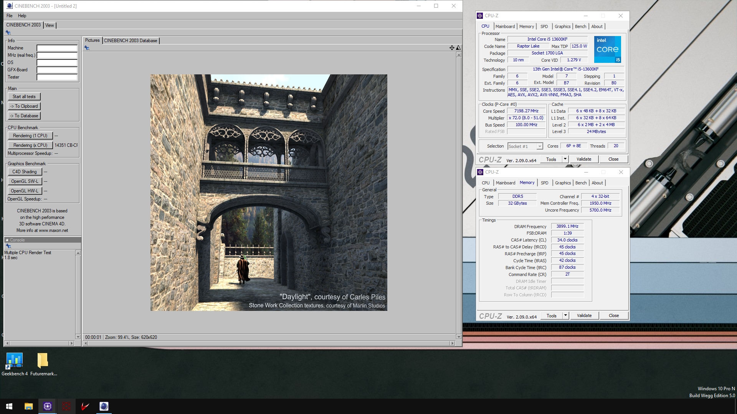Click the red chip icon on taskbar
737x414 pixels.
(x=66, y=406)
